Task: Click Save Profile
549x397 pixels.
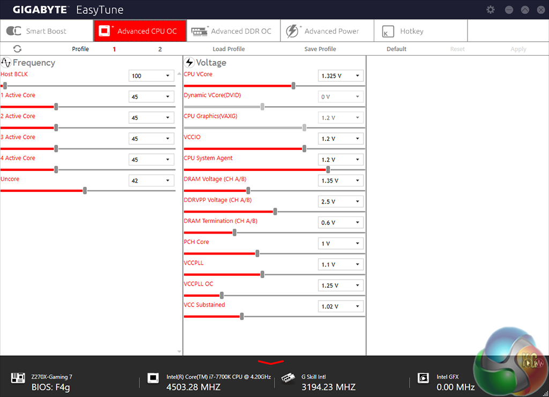Action: (x=320, y=49)
